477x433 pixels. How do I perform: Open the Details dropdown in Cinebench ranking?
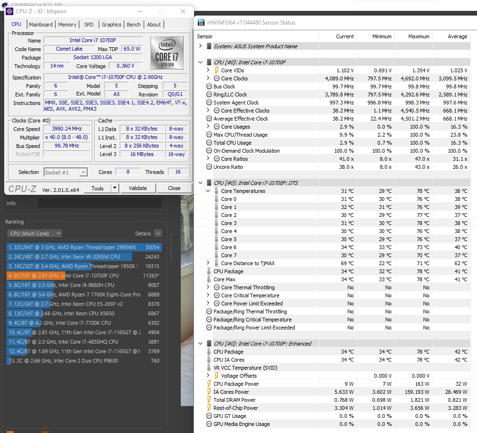point(158,234)
